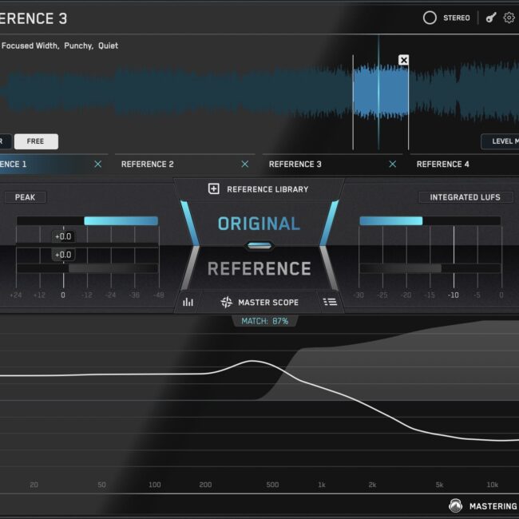Expand the Peak meter type dropdown
Image resolution: width=519 pixels, height=519 pixels.
[25, 197]
